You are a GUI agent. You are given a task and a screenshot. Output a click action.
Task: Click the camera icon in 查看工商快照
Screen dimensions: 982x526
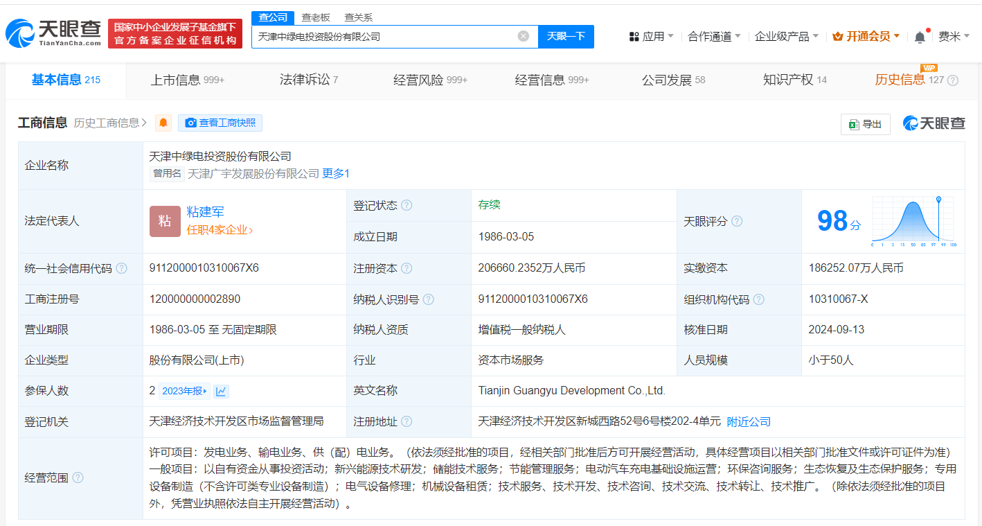click(193, 123)
